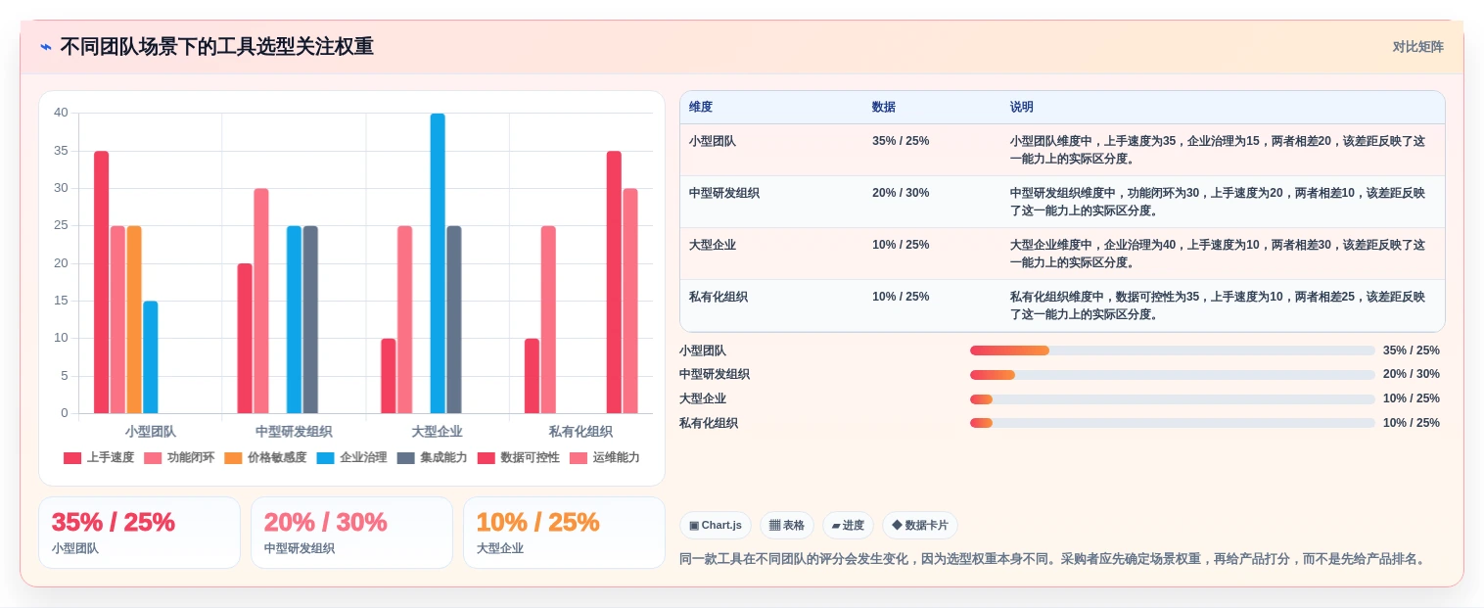
Task: Toggle the 运维能力 legend item
Action: coord(604,458)
